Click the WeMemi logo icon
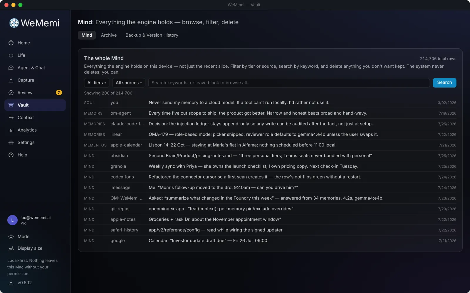470x293 pixels. coord(14,23)
